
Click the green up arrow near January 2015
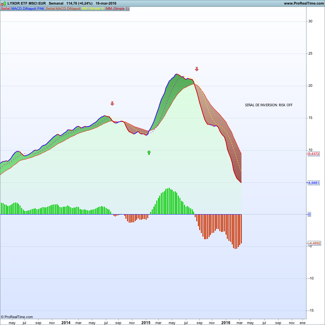point(149,152)
